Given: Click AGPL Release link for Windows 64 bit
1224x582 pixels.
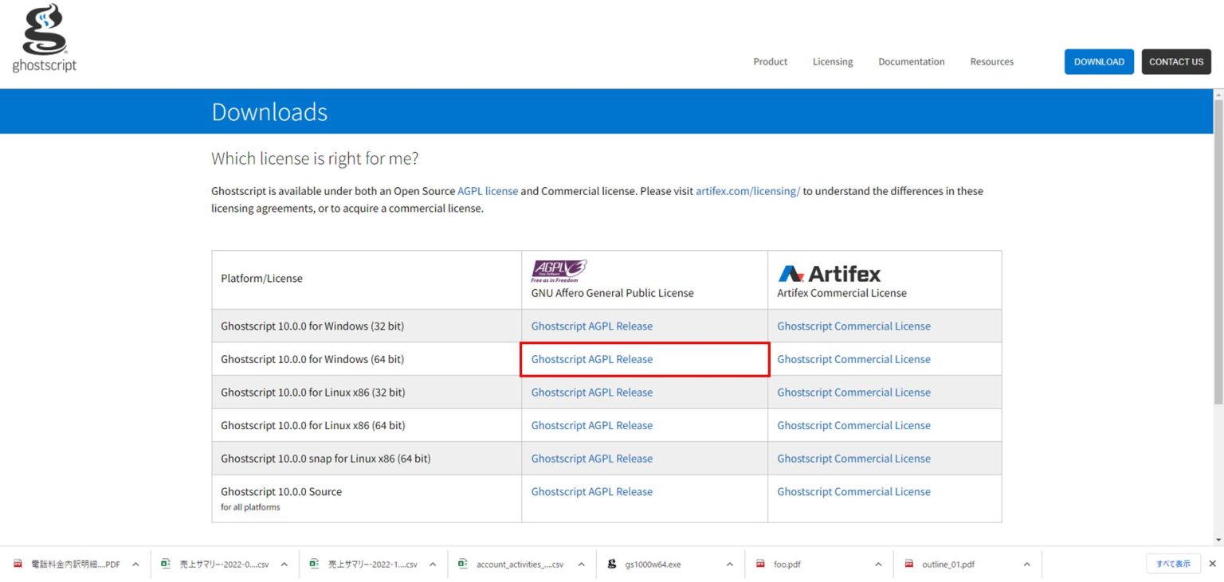Looking at the screenshot, I should tap(591, 359).
